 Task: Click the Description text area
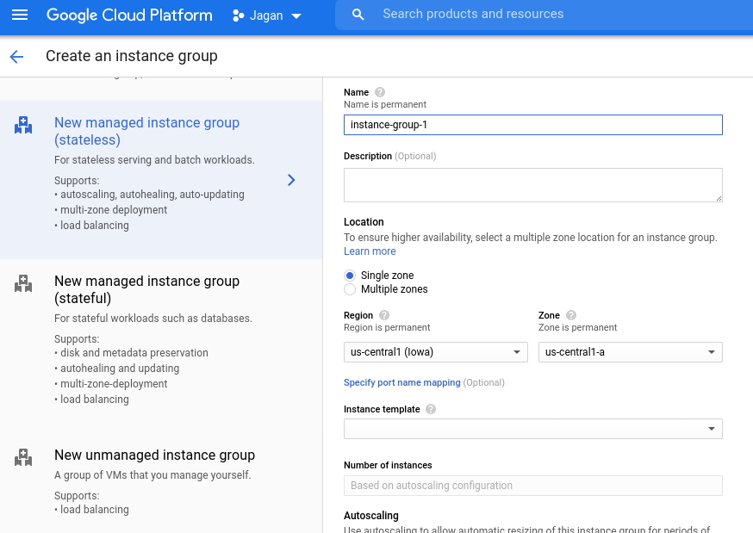coord(533,185)
